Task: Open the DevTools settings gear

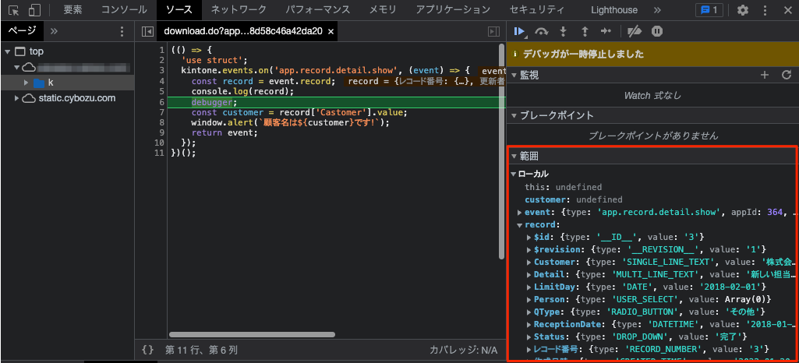Action: coord(743,9)
